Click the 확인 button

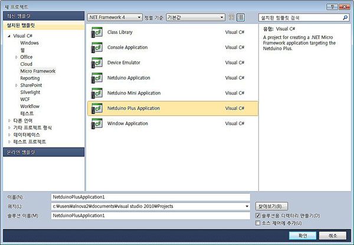point(303,236)
